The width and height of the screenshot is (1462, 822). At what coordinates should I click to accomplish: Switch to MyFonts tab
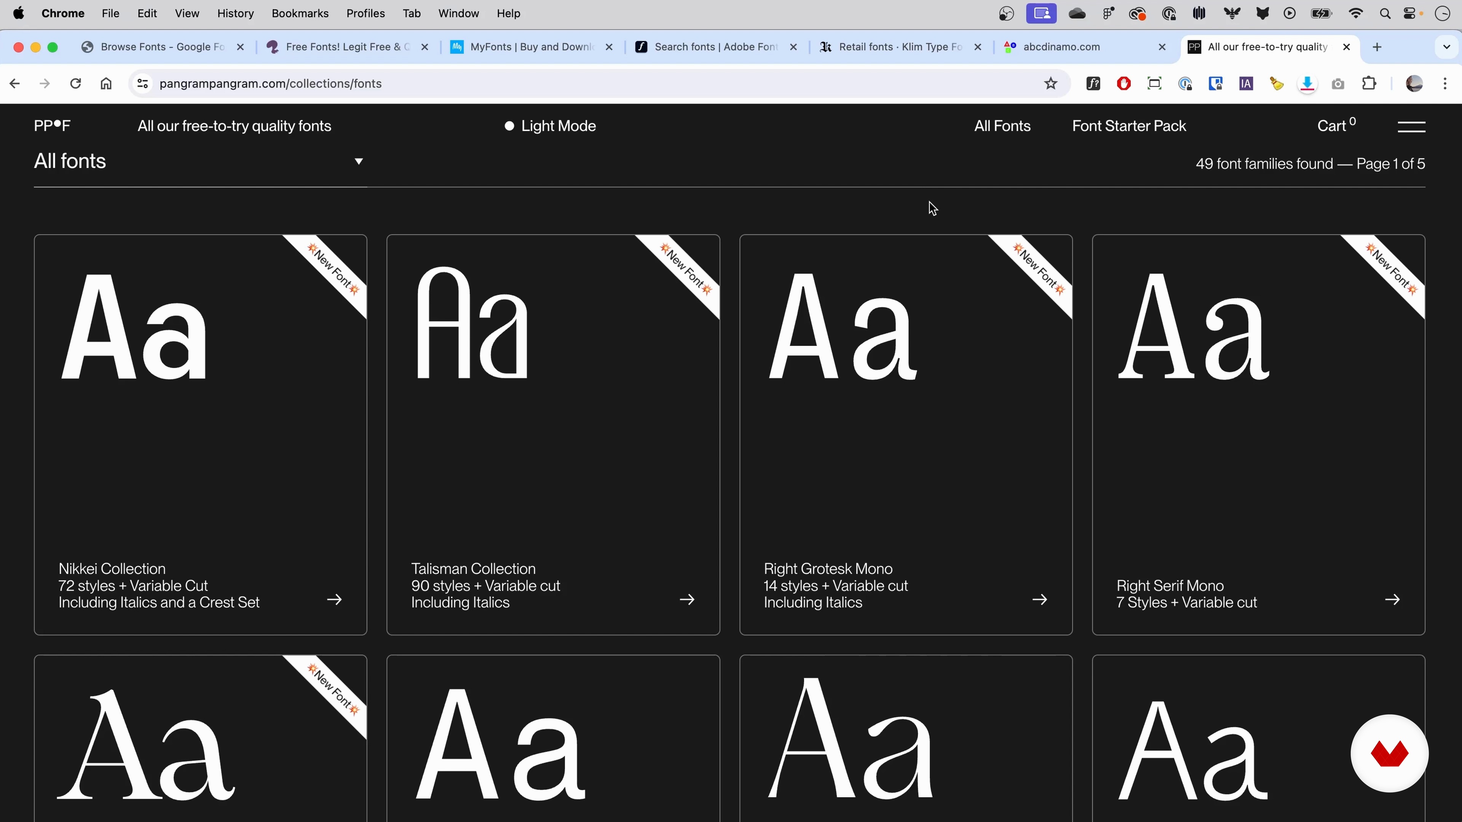532,47
